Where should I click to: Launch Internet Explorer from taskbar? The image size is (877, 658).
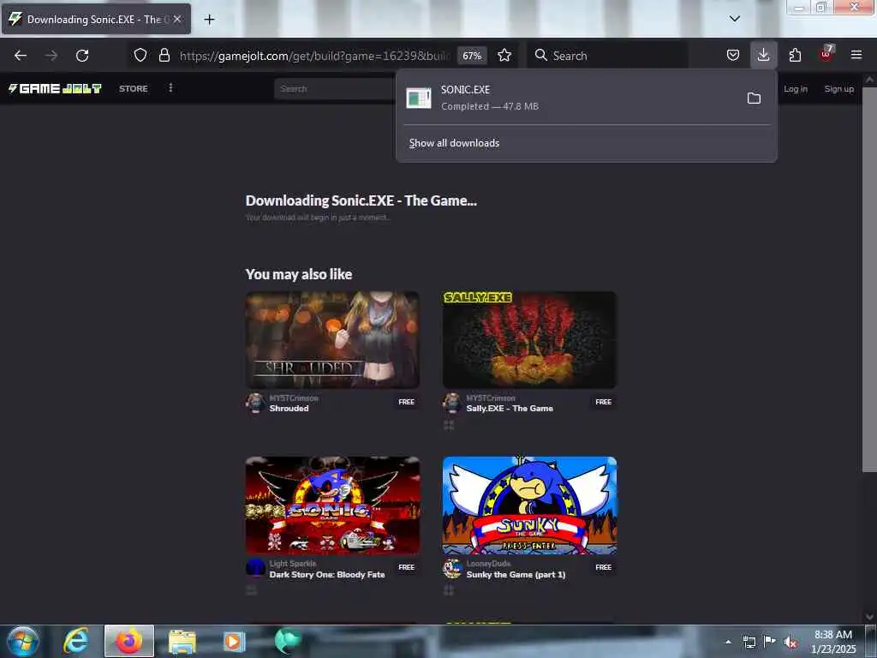pos(76,641)
